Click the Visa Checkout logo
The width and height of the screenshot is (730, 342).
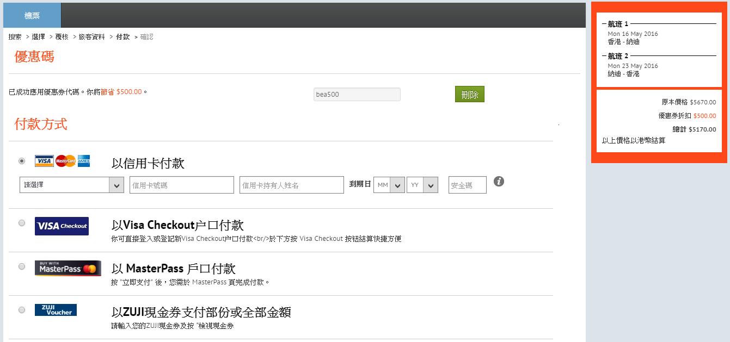(x=62, y=226)
